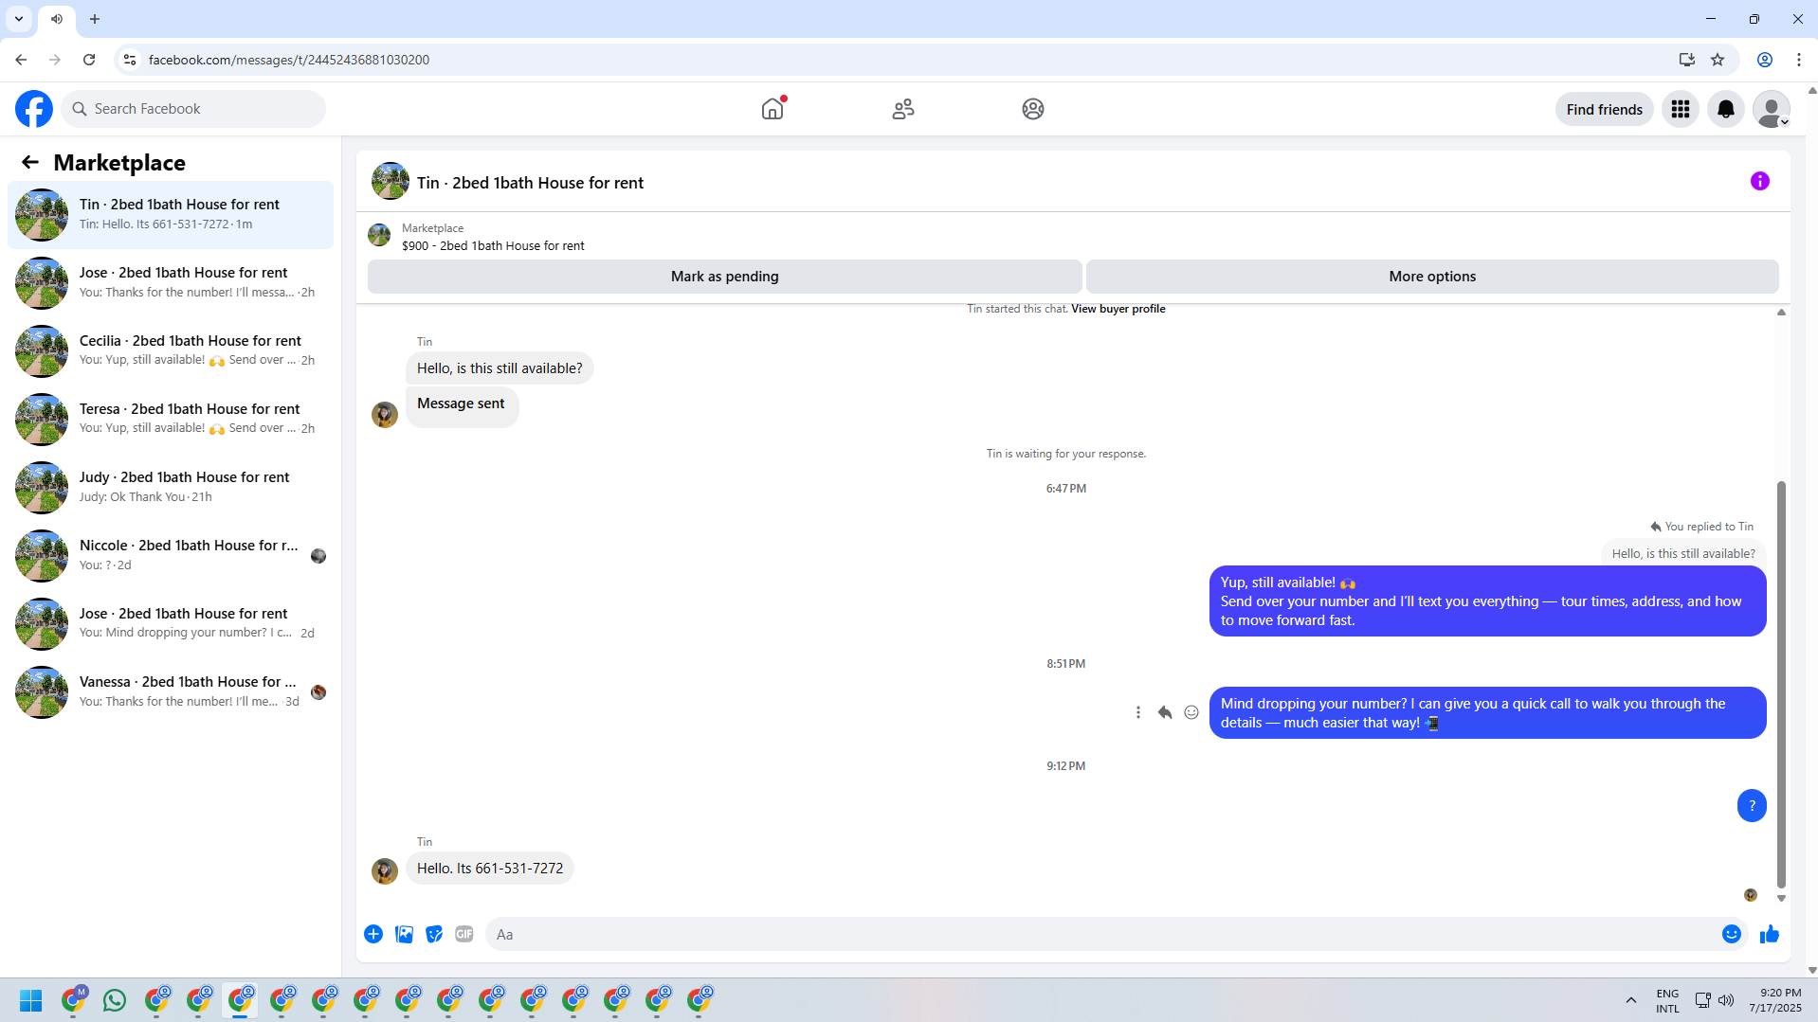Click the Aa message input field
The image size is (1818, 1022).
click(x=1100, y=934)
